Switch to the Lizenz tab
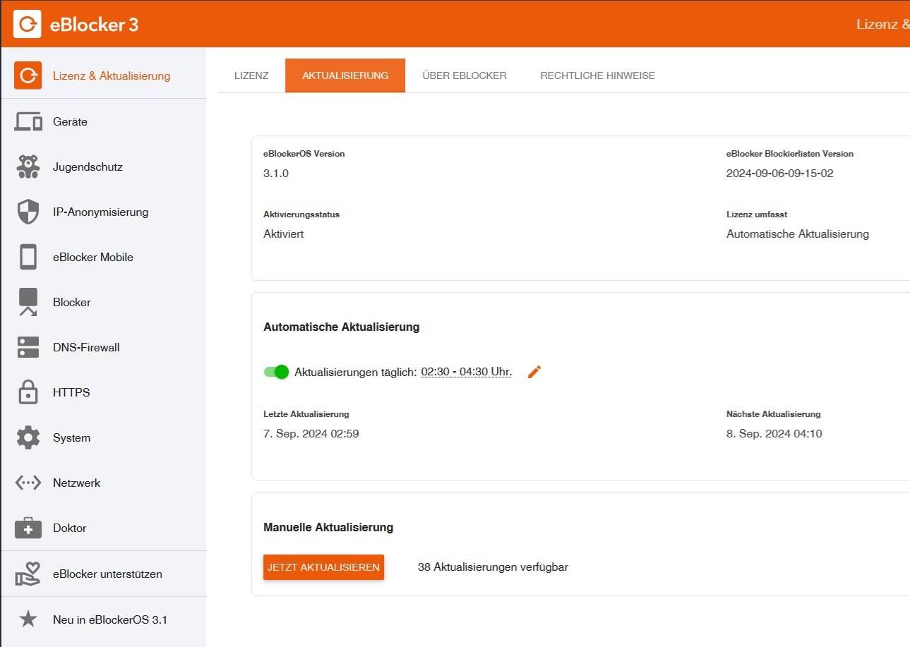The height and width of the screenshot is (647, 910). (251, 75)
